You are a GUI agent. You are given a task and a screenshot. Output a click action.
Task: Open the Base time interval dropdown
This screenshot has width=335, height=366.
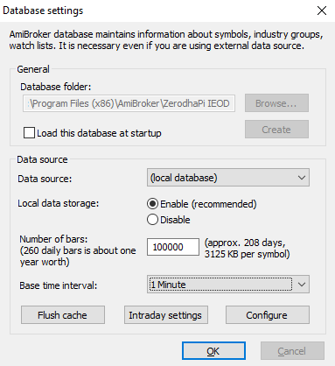228,285
